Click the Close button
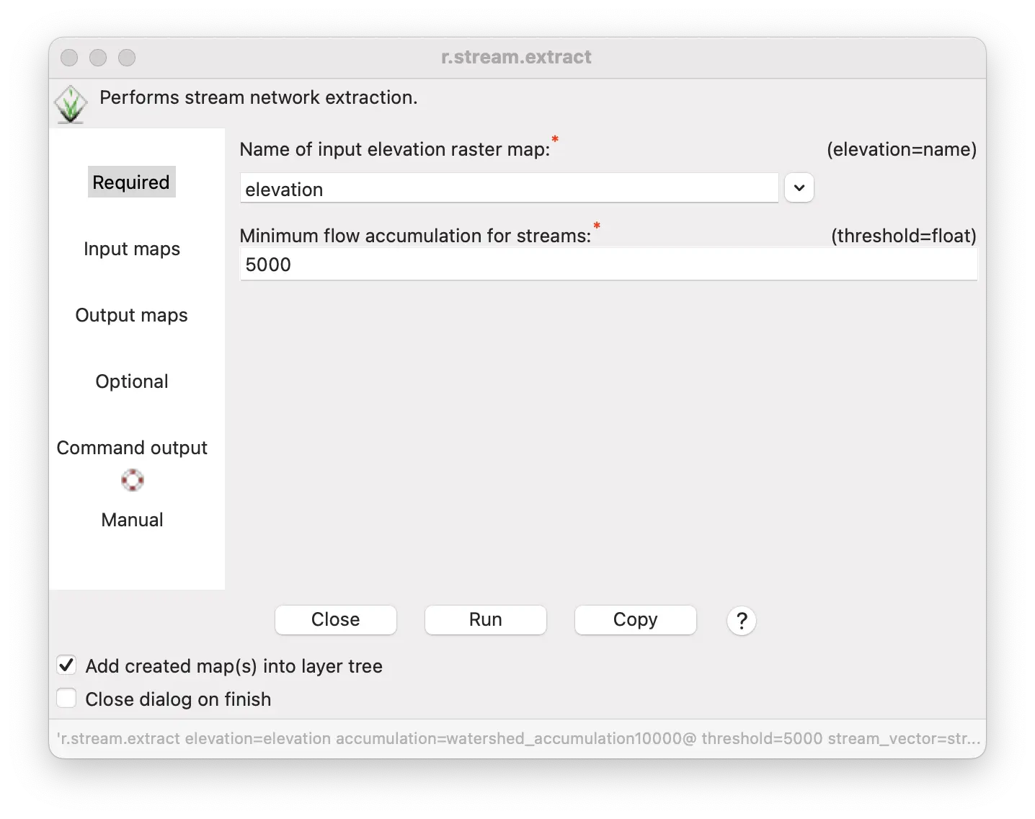 coord(336,620)
